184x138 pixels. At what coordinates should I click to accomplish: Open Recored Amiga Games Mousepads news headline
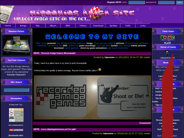point(55,53)
